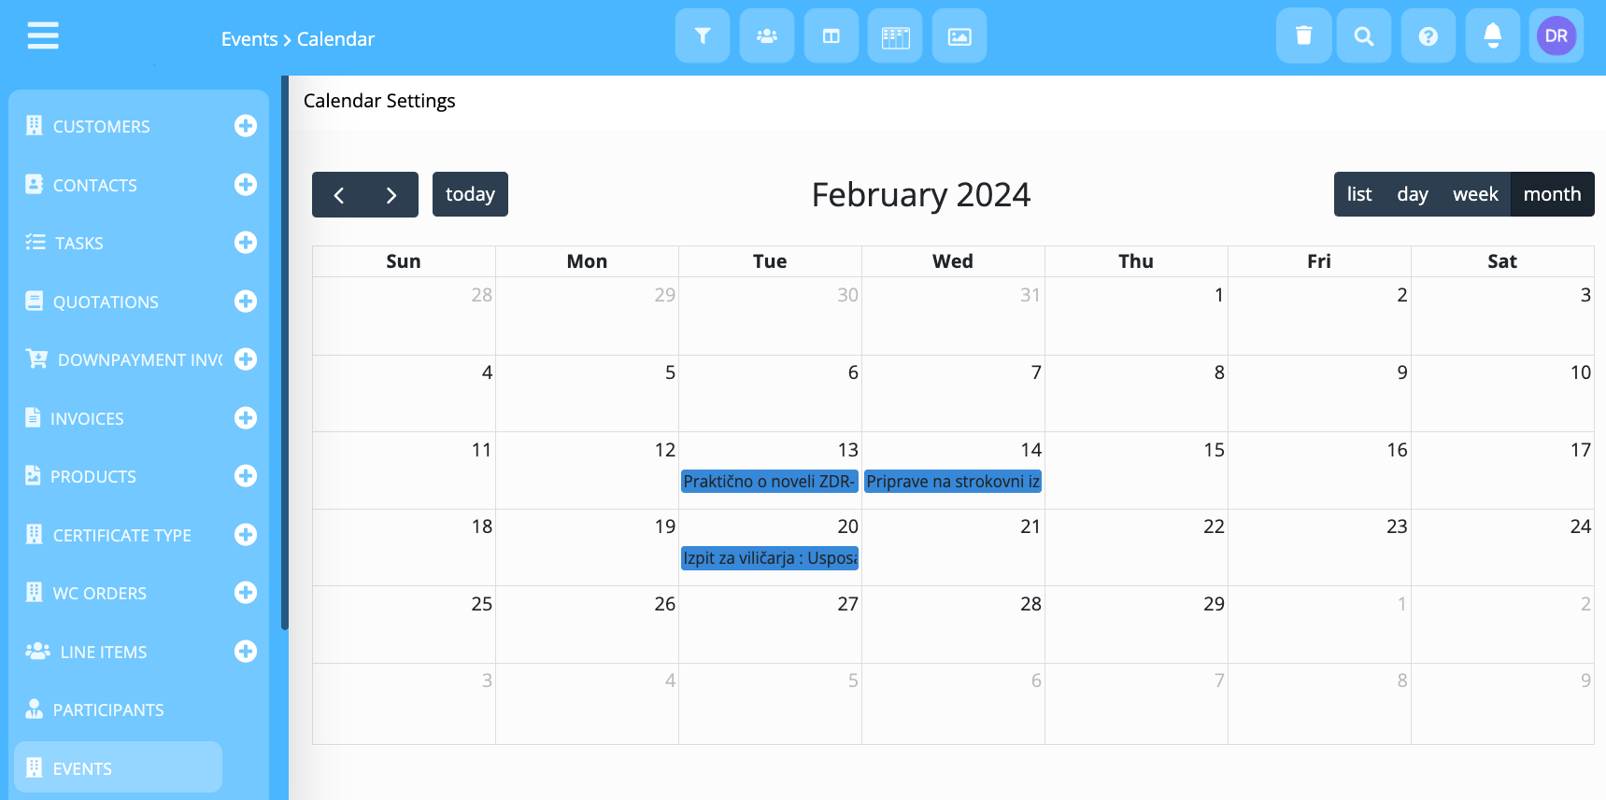The width and height of the screenshot is (1606, 800).
Task: Toggle the hamburger sidebar menu
Action: click(x=43, y=36)
